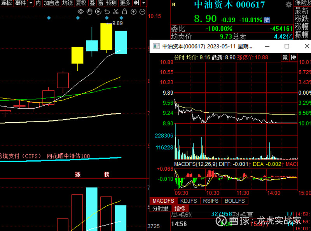Open the 事件 toolbar item
The height and width of the screenshot is (231, 311).
click(21, 3)
